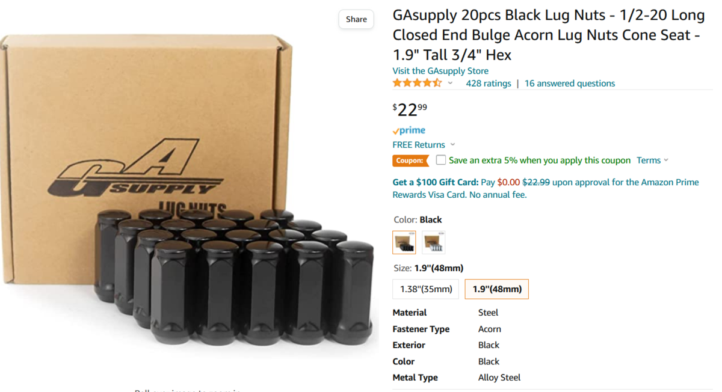Image resolution: width=722 pixels, height=392 pixels.
Task: Open the Get a $100 Gift Card offer
Action: [435, 182]
